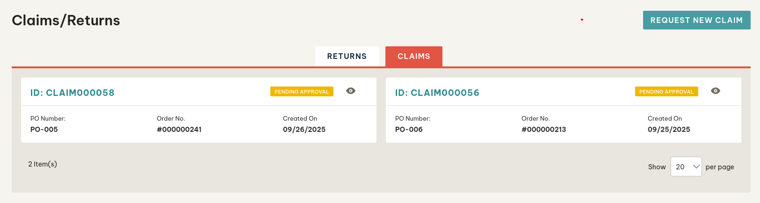Open the claim ID CLAIM000058 heading
The width and height of the screenshot is (760, 203).
[72, 93]
